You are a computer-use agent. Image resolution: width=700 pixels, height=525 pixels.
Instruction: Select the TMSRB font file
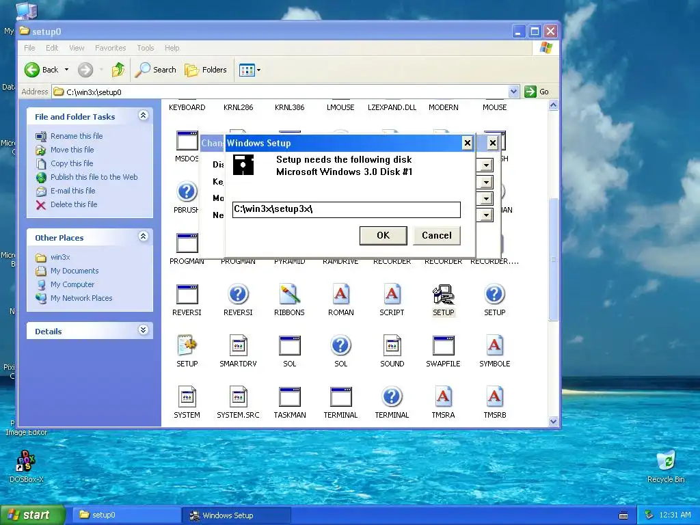coord(495,397)
